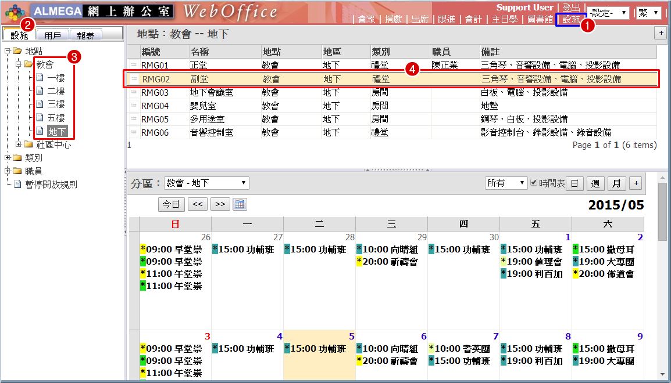Select the 三樓 tree item
Viewport: 671px width, 383px height.
click(x=56, y=104)
